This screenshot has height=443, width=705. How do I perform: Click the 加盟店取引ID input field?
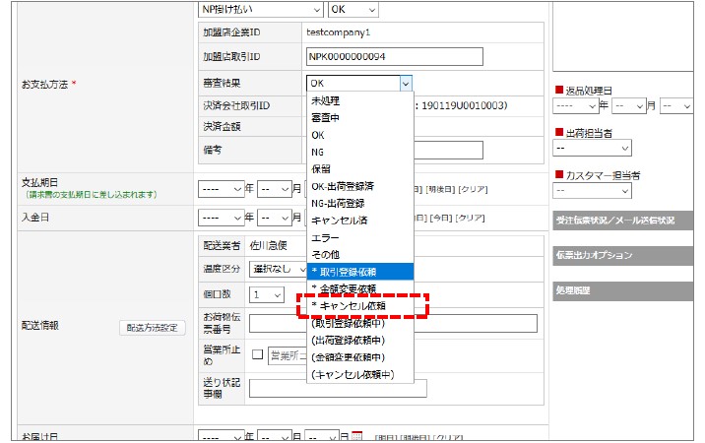[394, 57]
